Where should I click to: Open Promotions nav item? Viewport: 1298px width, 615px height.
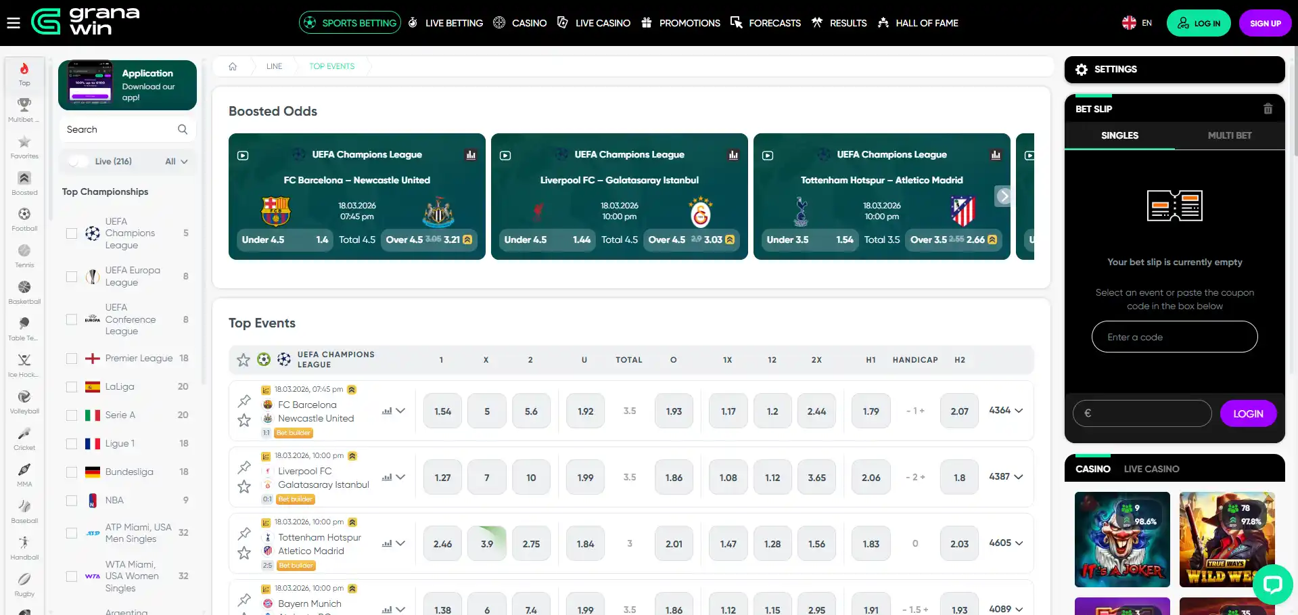click(x=680, y=23)
